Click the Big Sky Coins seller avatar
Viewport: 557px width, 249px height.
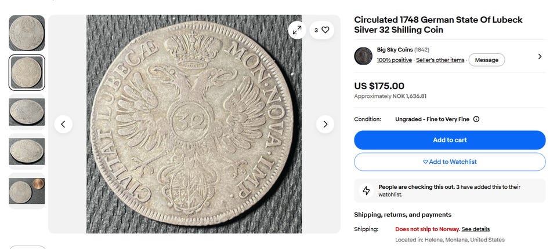(363, 56)
